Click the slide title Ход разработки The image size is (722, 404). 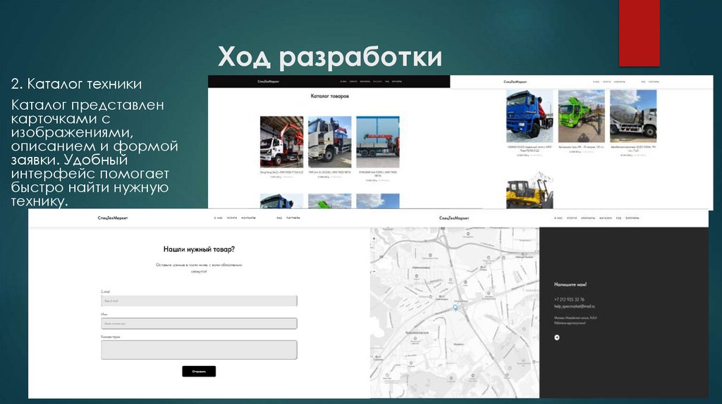(330, 56)
